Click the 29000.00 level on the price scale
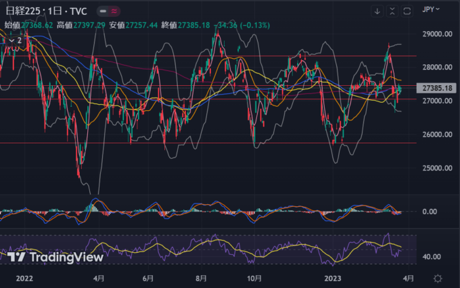The width and height of the screenshot is (460, 288). (436, 34)
